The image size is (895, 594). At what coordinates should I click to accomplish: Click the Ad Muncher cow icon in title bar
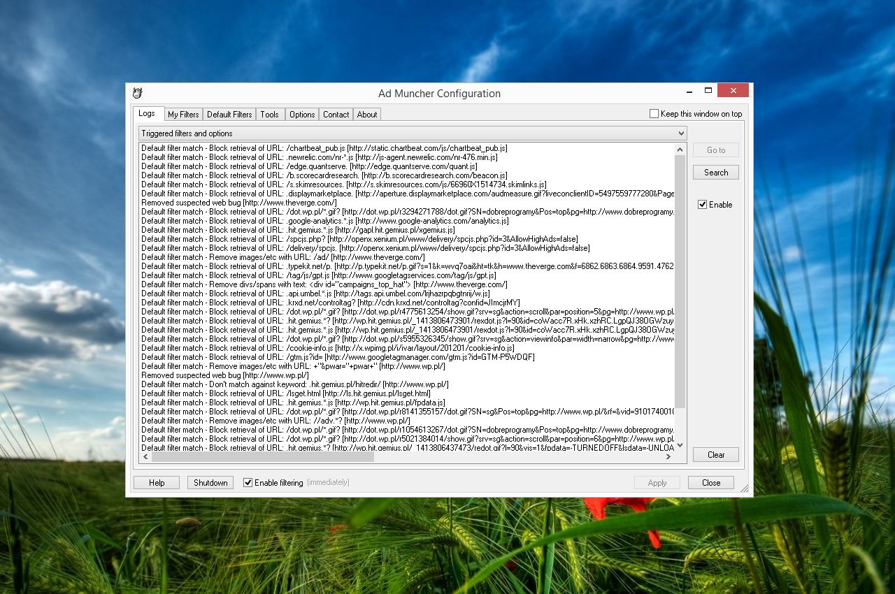(138, 93)
